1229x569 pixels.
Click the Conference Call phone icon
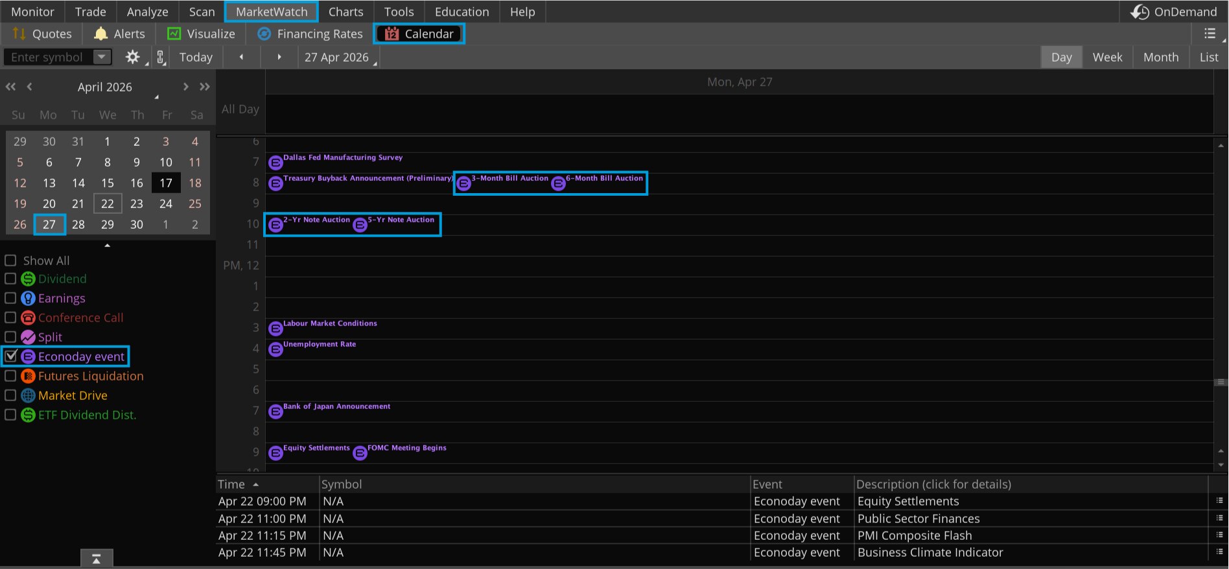[x=28, y=318]
